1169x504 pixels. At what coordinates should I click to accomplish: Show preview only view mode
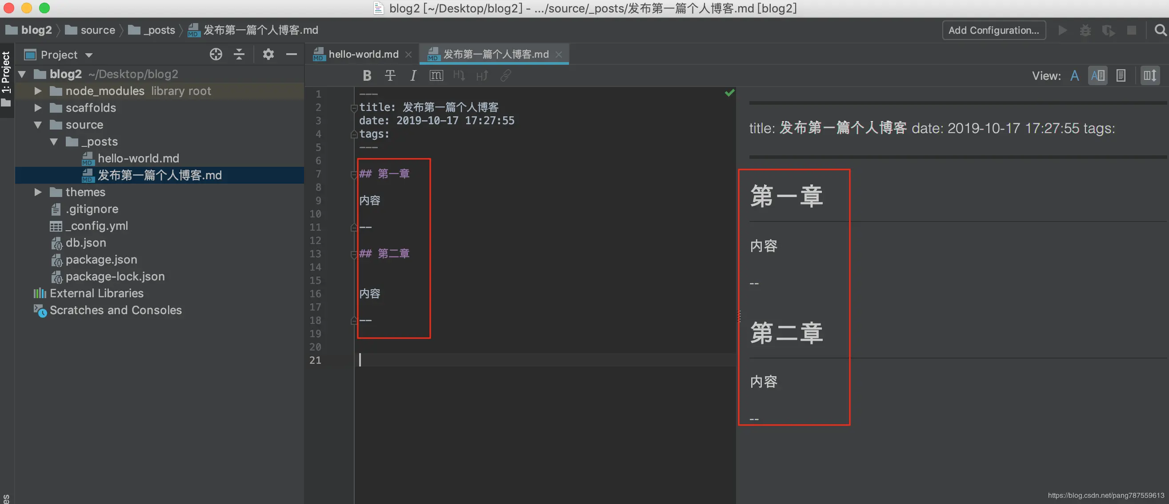pos(1121,75)
